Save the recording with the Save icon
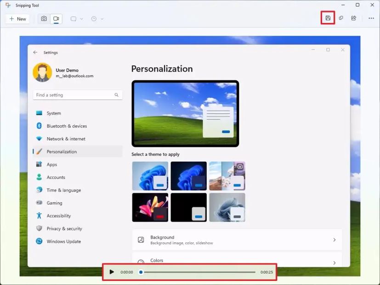 [328, 18]
